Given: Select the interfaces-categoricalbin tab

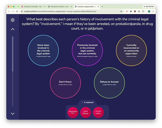Looking at the screenshot, I should 86,7.
